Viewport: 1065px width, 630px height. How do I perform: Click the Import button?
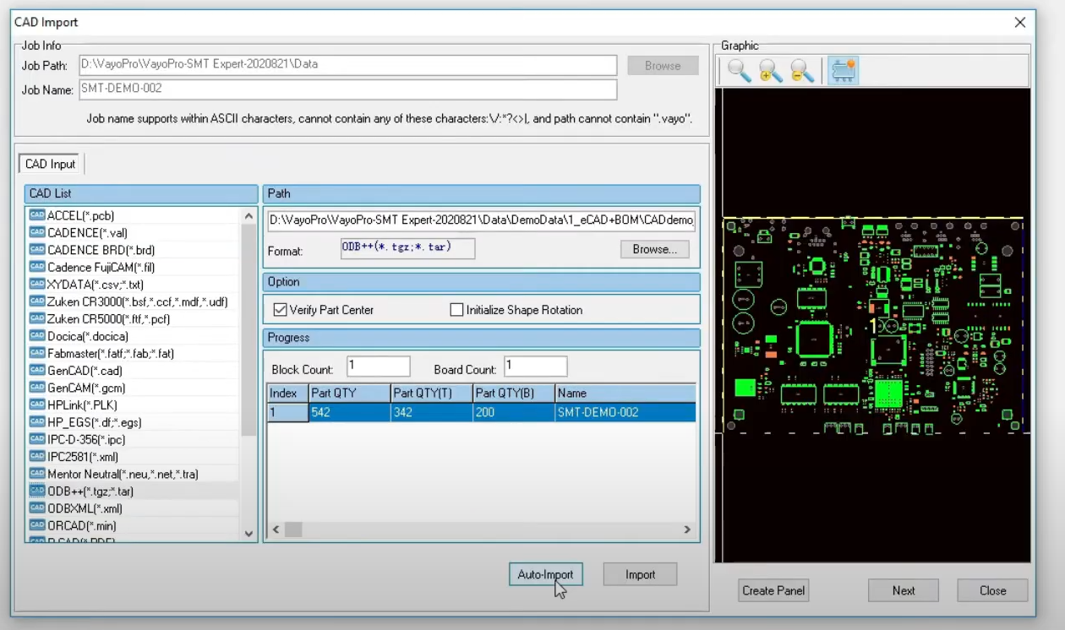[x=640, y=574]
